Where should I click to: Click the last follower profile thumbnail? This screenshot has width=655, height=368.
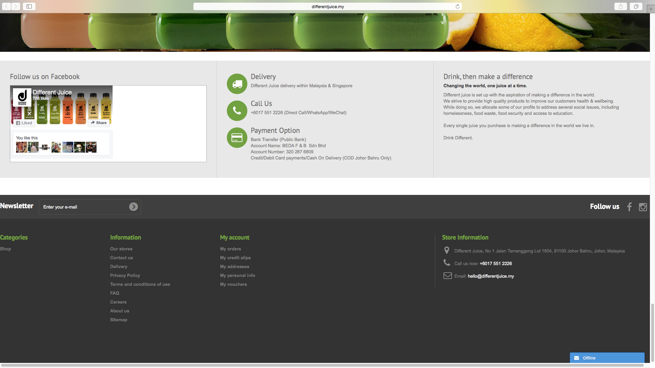click(91, 147)
